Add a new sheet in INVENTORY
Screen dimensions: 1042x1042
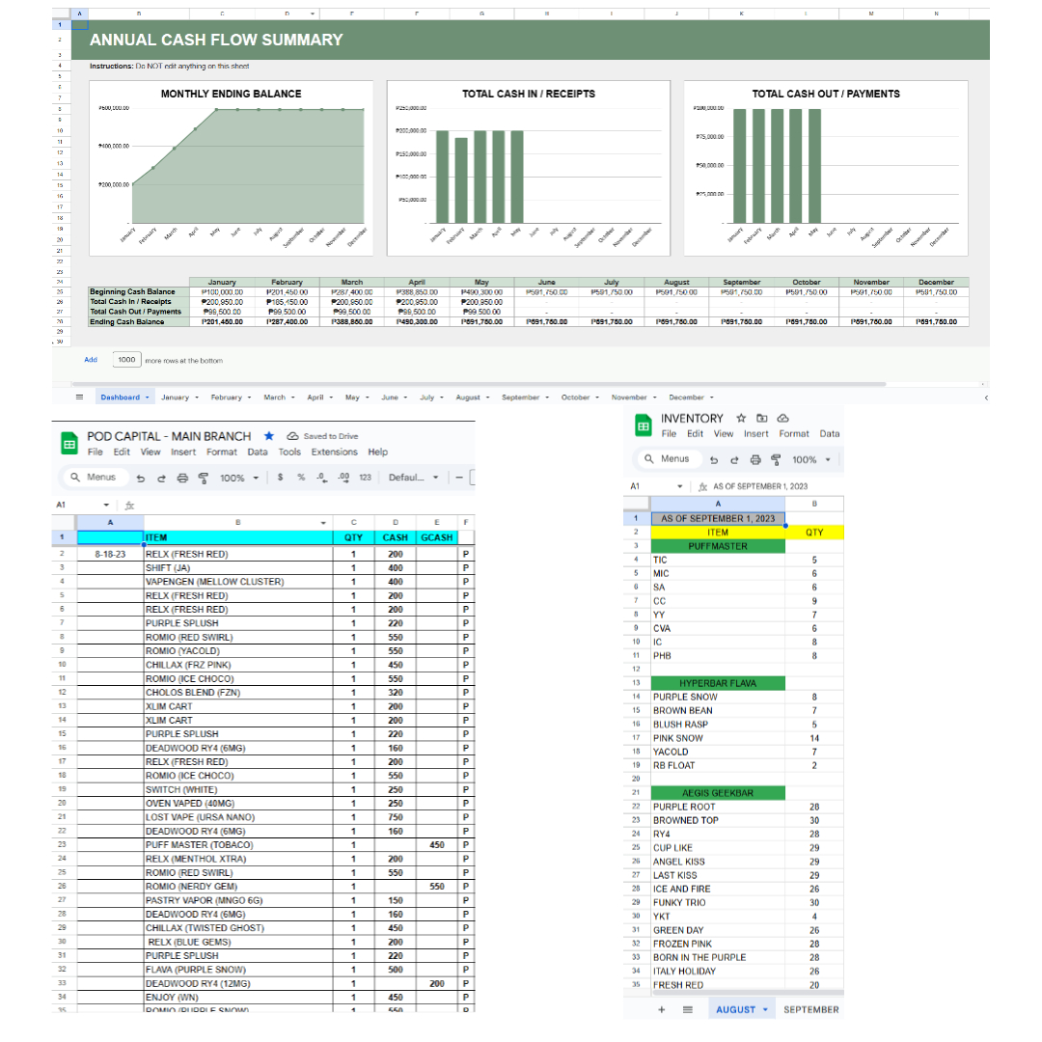click(661, 1009)
